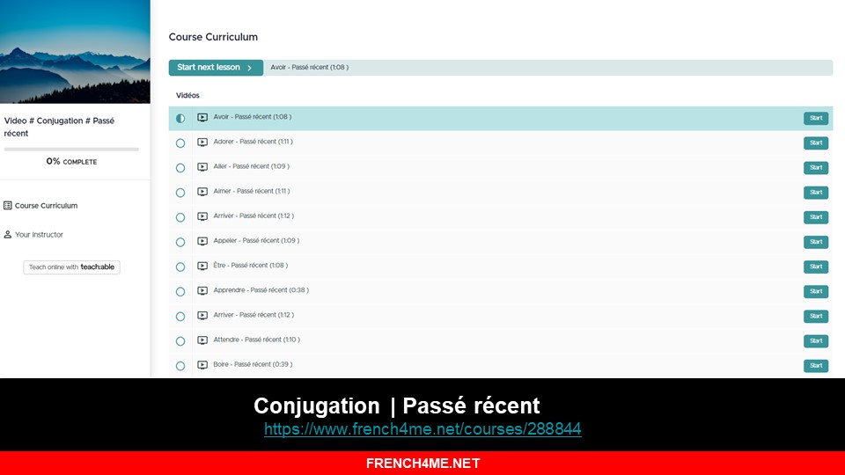Click the video icon next to Adorer lesson
Image resolution: width=845 pixels, height=475 pixels.
(202, 142)
